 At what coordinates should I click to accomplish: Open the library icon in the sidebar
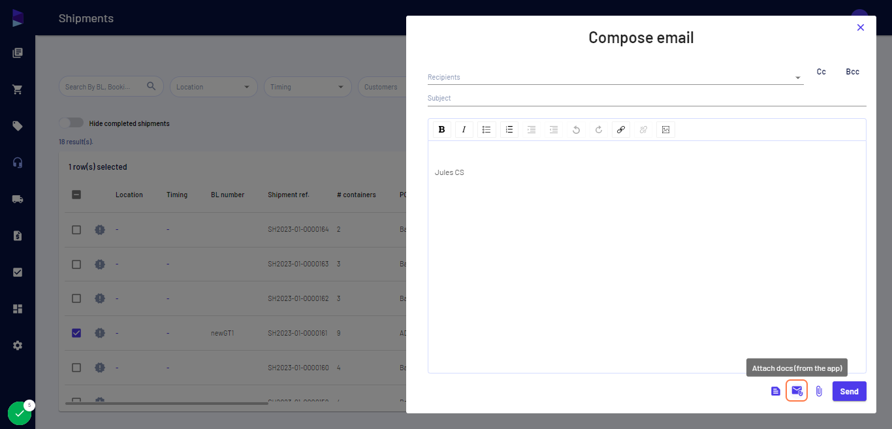[18, 53]
